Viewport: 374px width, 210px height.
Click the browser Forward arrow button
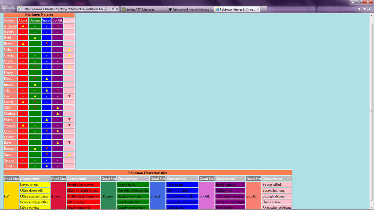coord(13,9)
